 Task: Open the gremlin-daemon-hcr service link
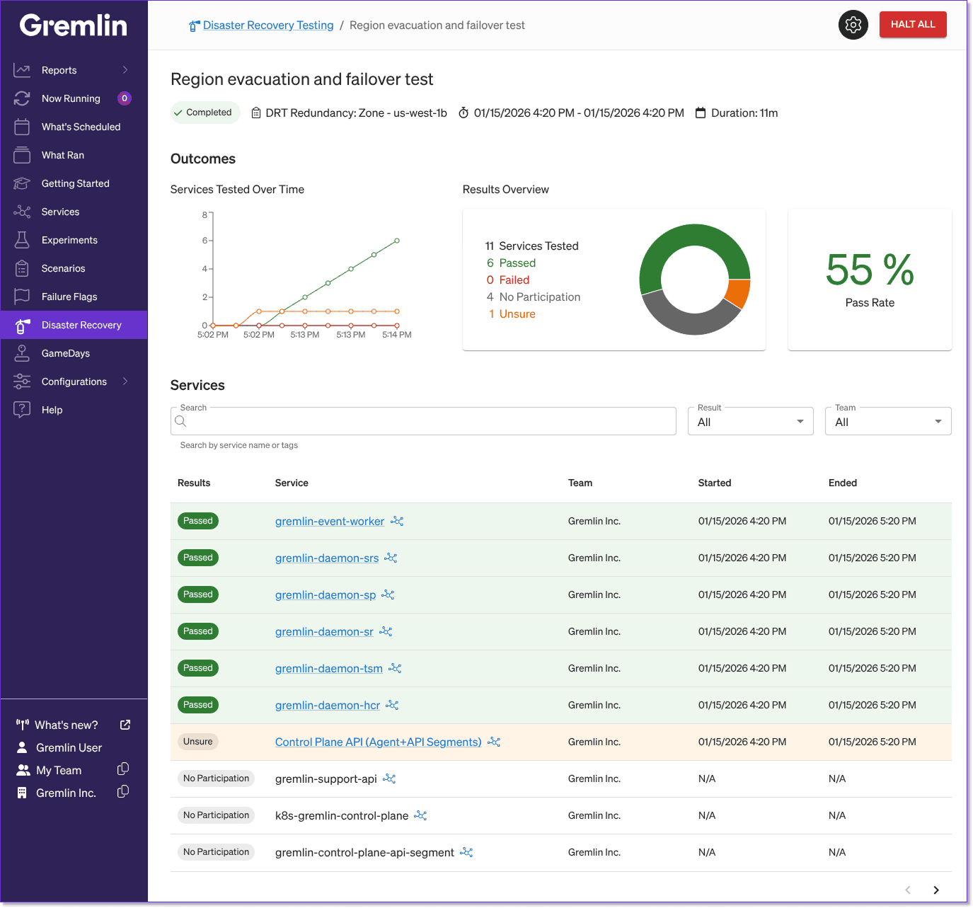point(328,706)
